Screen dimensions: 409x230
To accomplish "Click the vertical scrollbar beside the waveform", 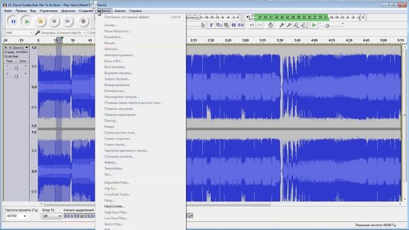I will point(405,115).
